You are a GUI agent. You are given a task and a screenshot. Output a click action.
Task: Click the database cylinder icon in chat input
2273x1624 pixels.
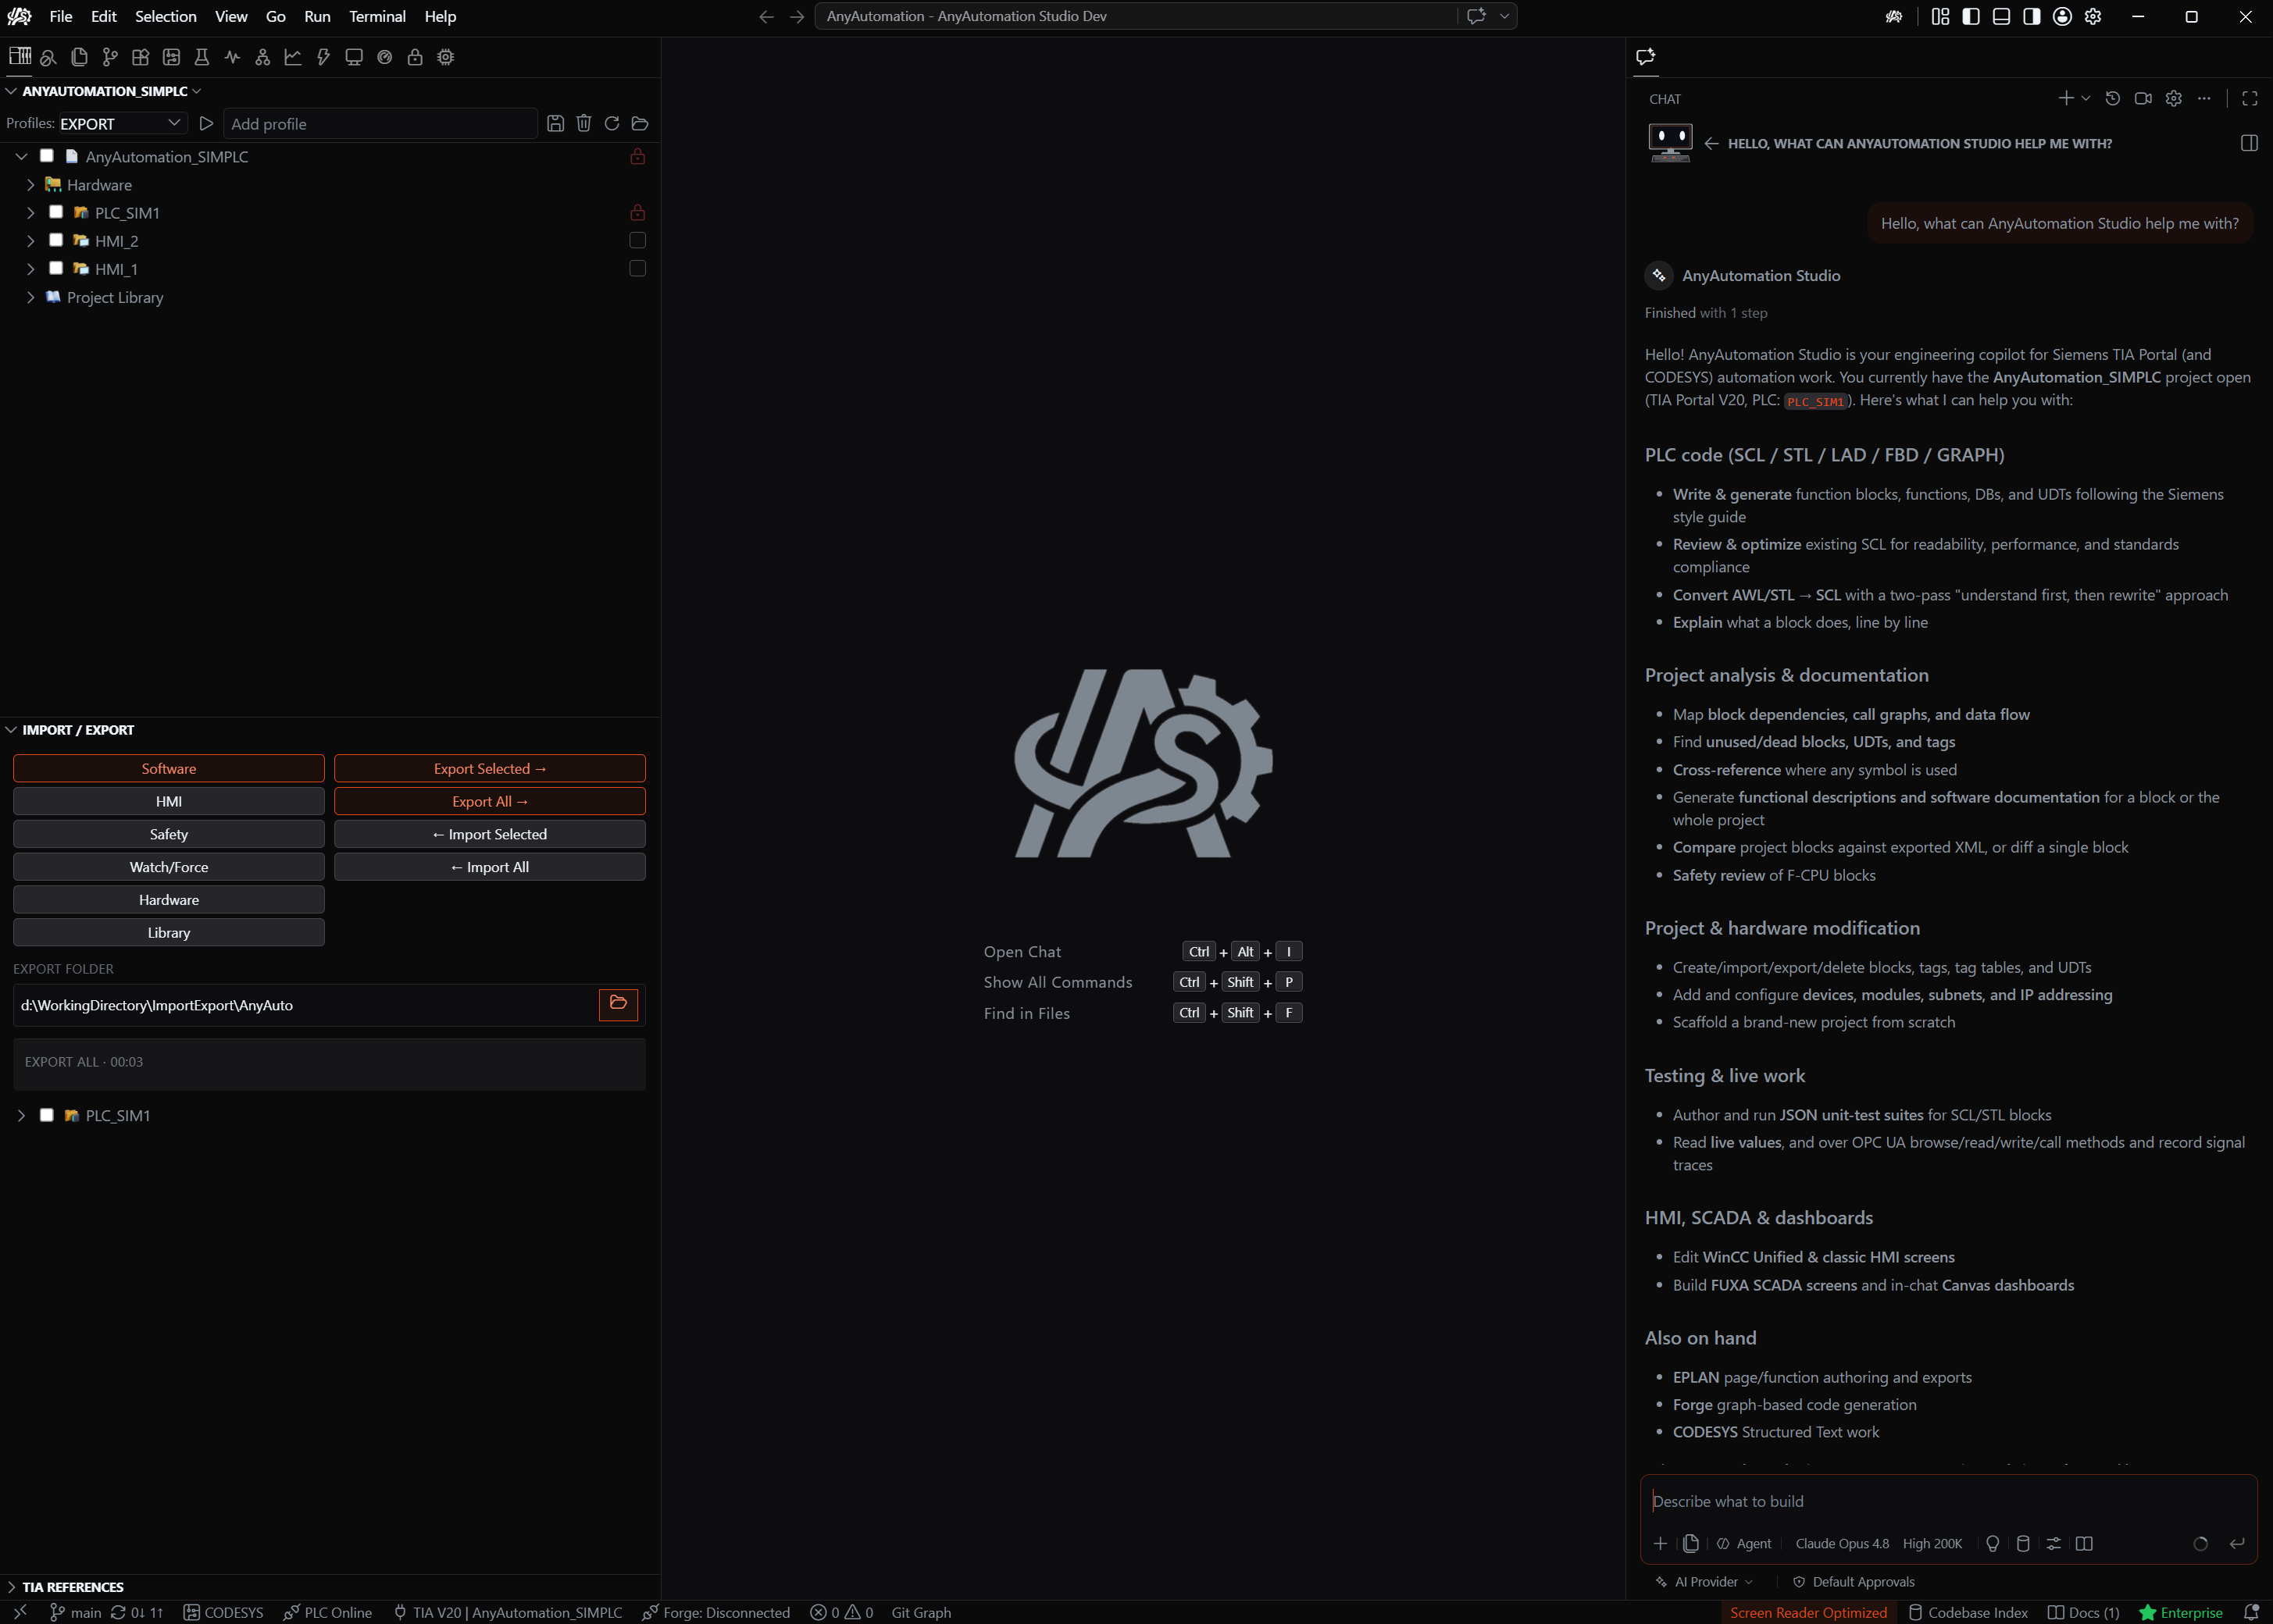pos(2022,1543)
